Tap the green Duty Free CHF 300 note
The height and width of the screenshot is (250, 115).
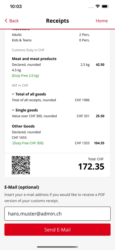pos(28,143)
